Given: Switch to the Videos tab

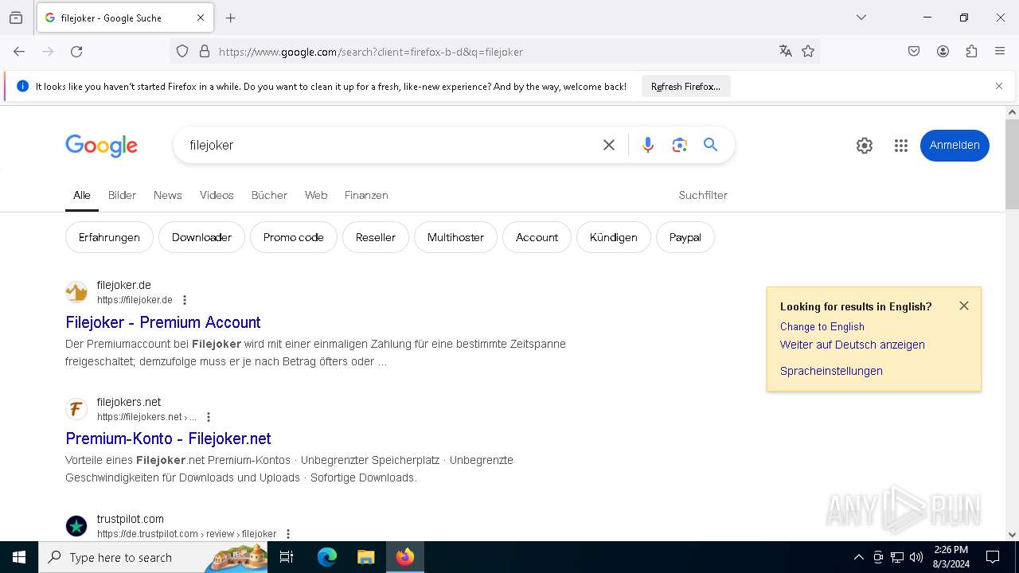Looking at the screenshot, I should [x=217, y=195].
